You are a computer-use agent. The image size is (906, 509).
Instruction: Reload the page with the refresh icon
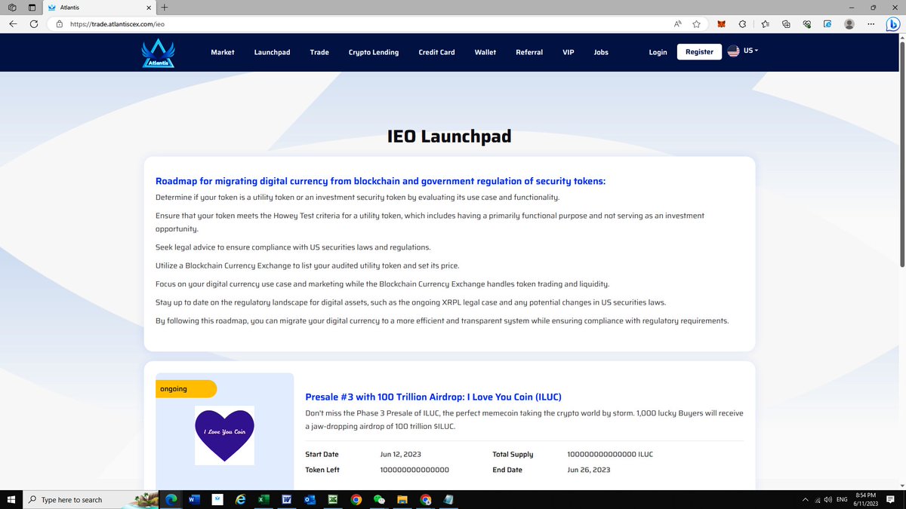tap(34, 24)
